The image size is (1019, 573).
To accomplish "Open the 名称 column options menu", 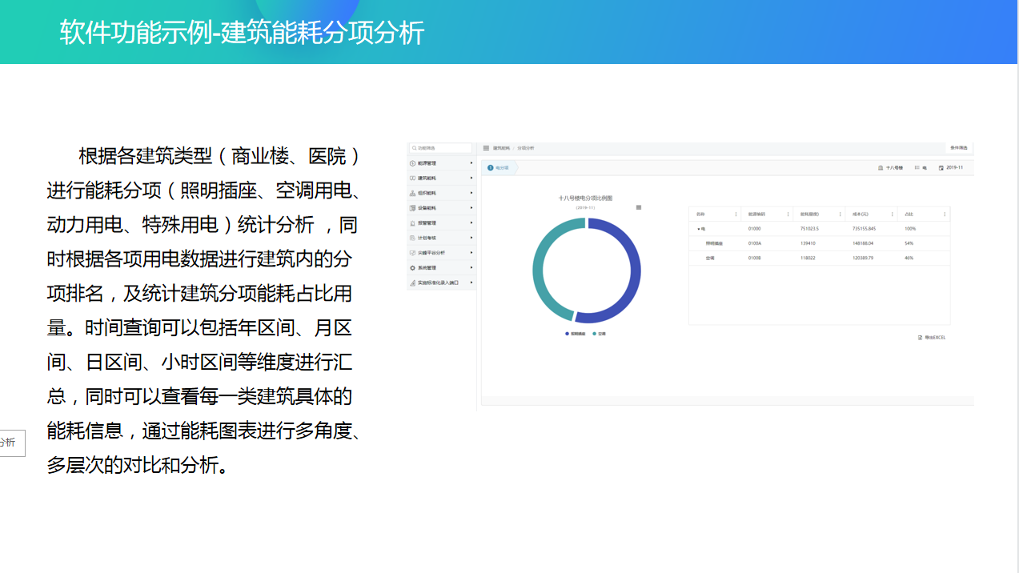I will point(736,214).
